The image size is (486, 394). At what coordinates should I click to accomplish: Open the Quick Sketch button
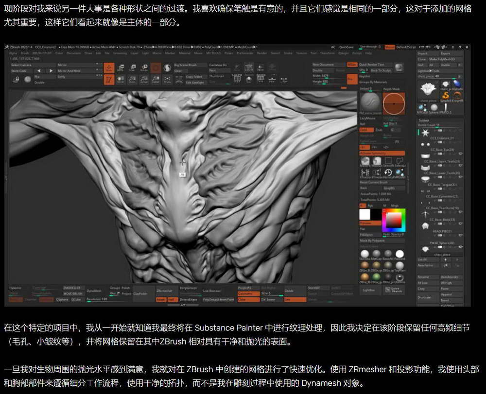[x=394, y=290]
